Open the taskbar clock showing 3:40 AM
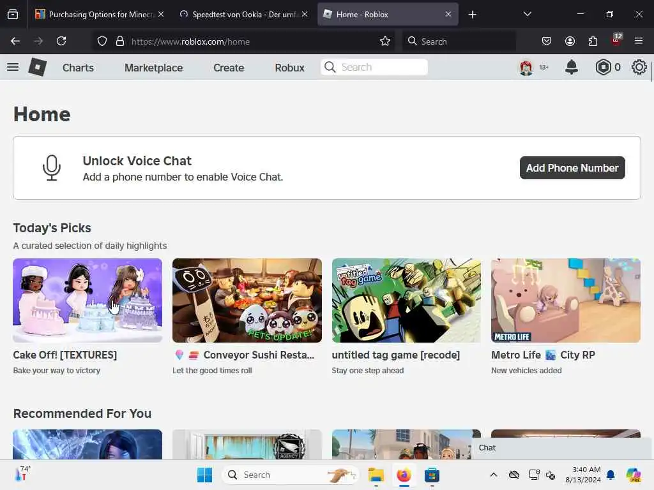Image resolution: width=654 pixels, height=490 pixels. click(x=582, y=475)
